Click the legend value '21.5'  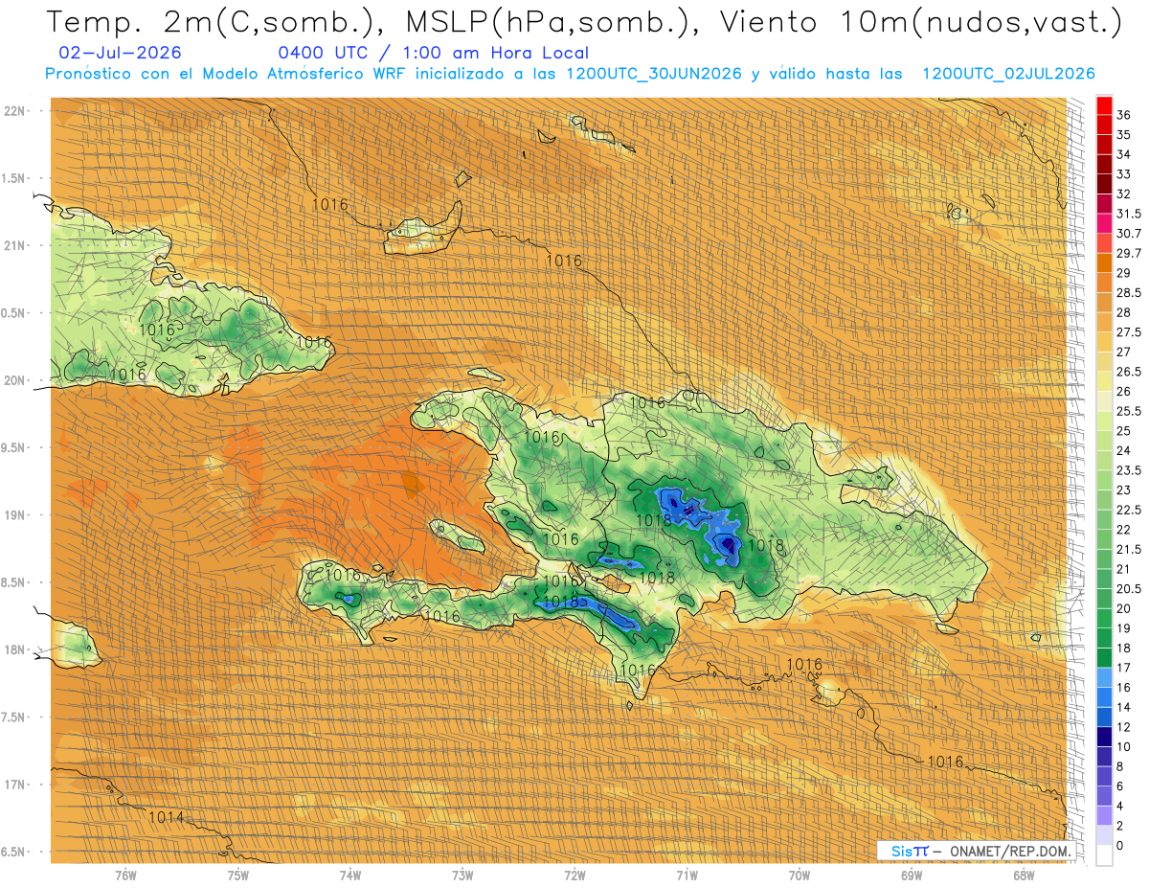pos(1129,550)
